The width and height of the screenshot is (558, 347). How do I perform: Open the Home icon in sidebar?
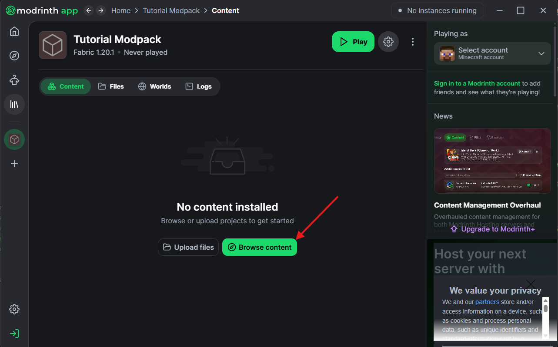tap(14, 32)
